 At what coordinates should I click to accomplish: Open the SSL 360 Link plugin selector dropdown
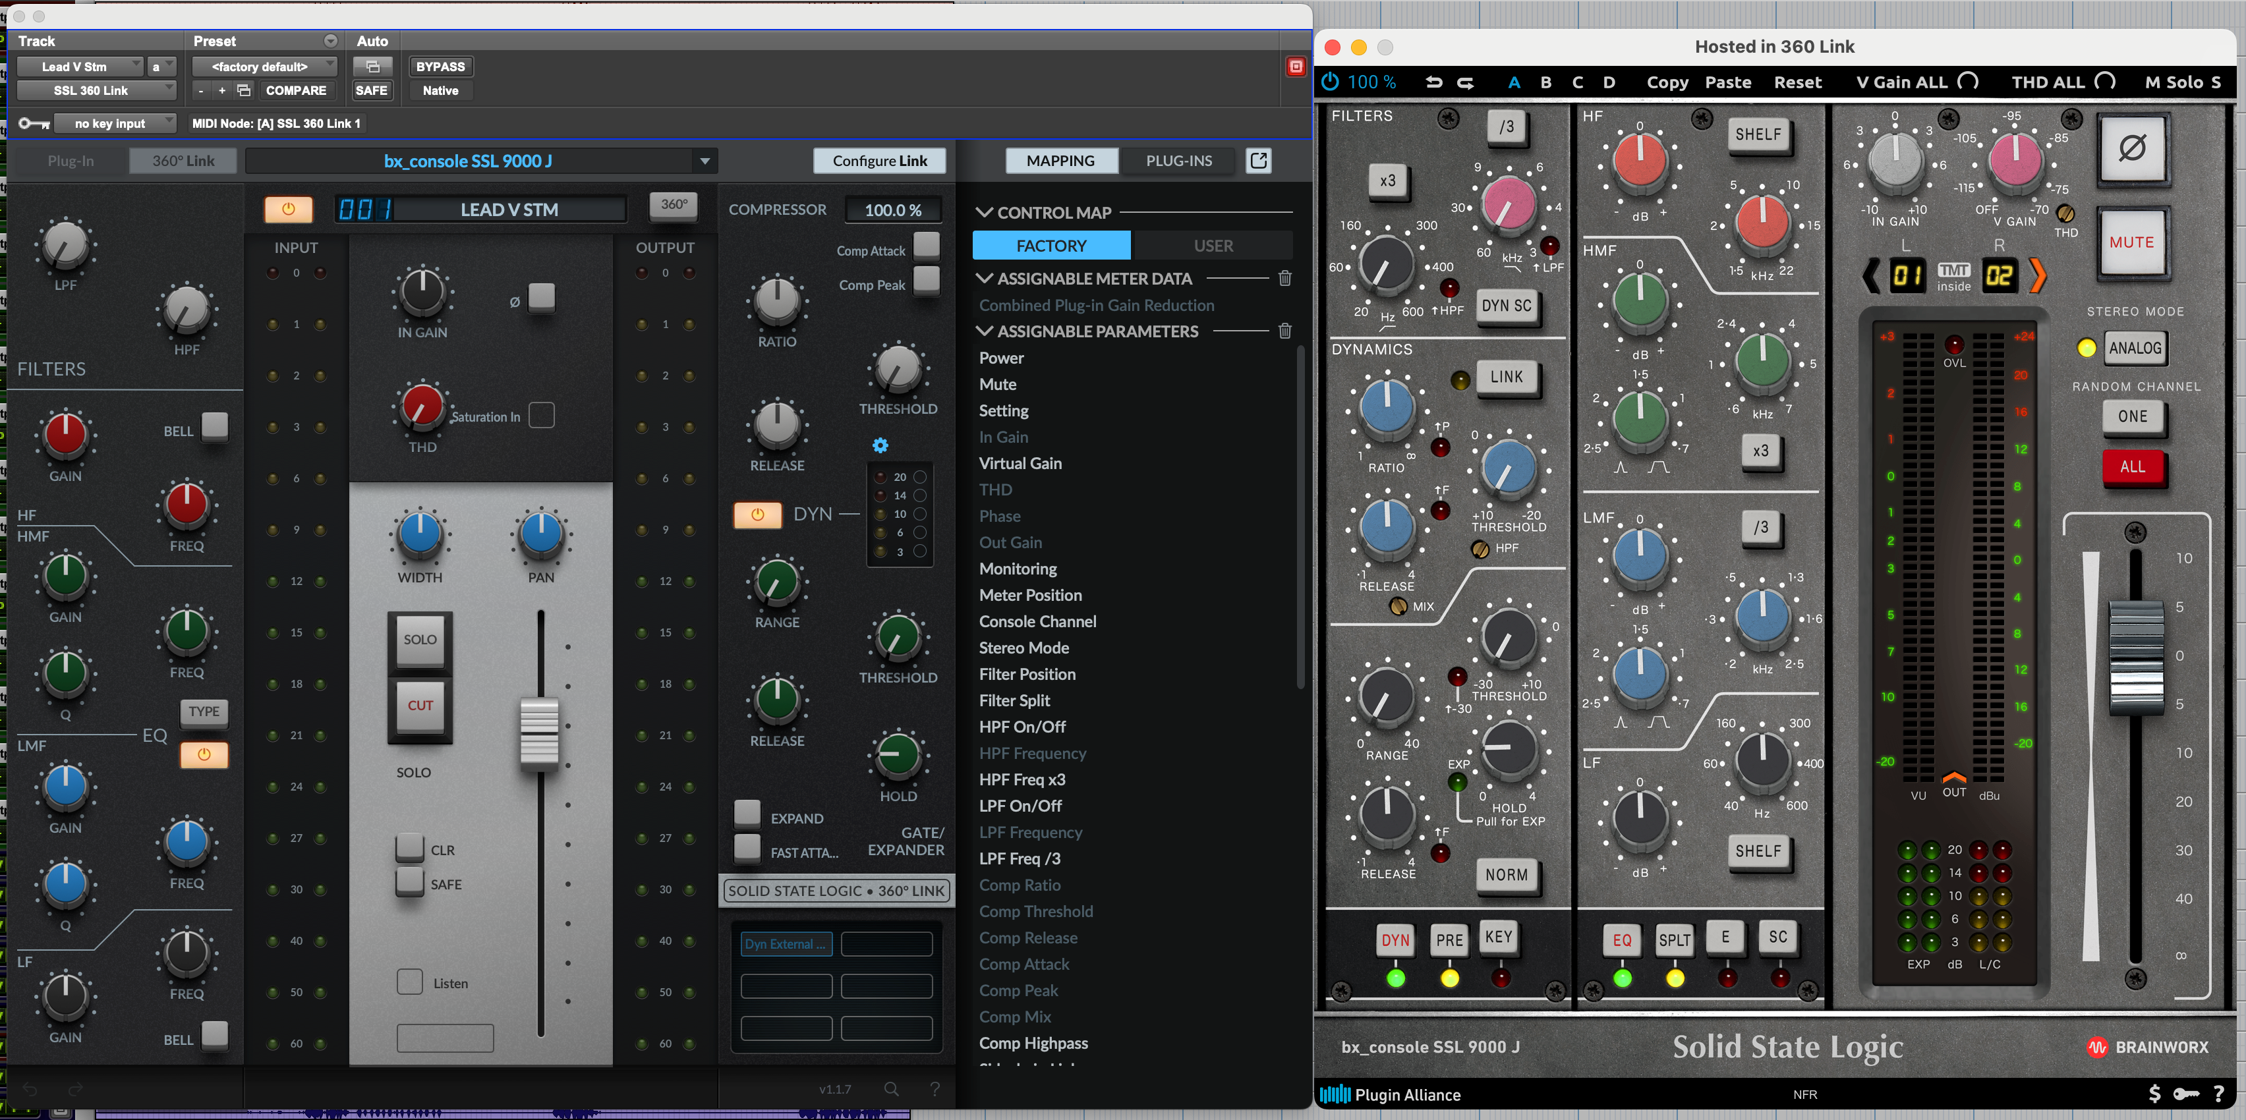pyautogui.click(x=97, y=90)
